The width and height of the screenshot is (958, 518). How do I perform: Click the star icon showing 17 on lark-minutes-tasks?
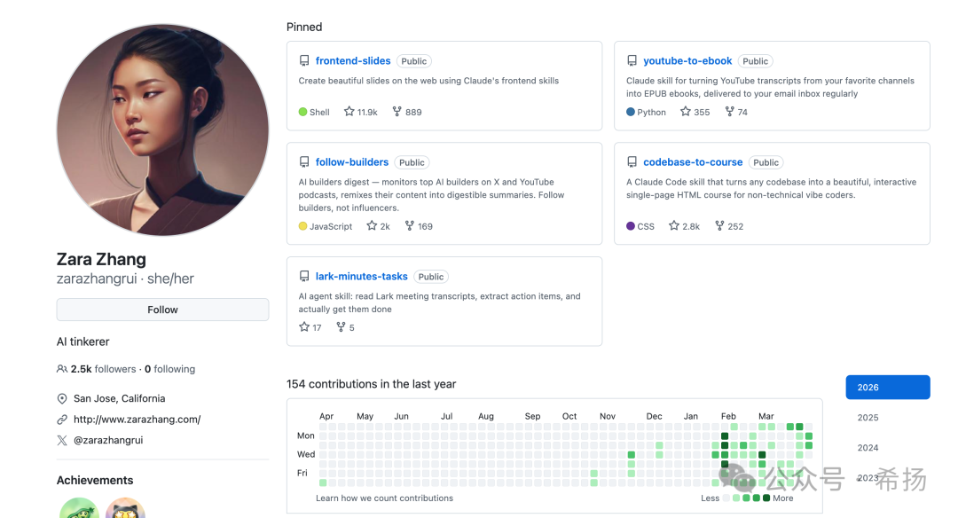click(302, 326)
